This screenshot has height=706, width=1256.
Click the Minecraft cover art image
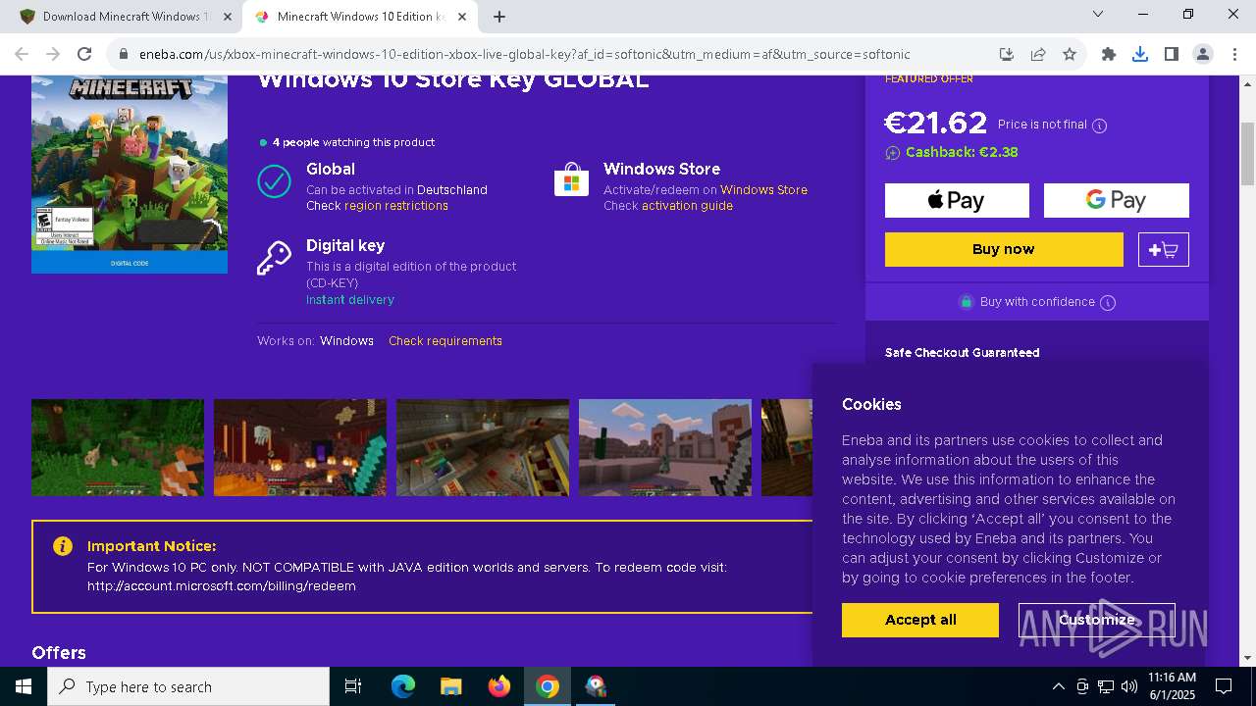pos(130,175)
